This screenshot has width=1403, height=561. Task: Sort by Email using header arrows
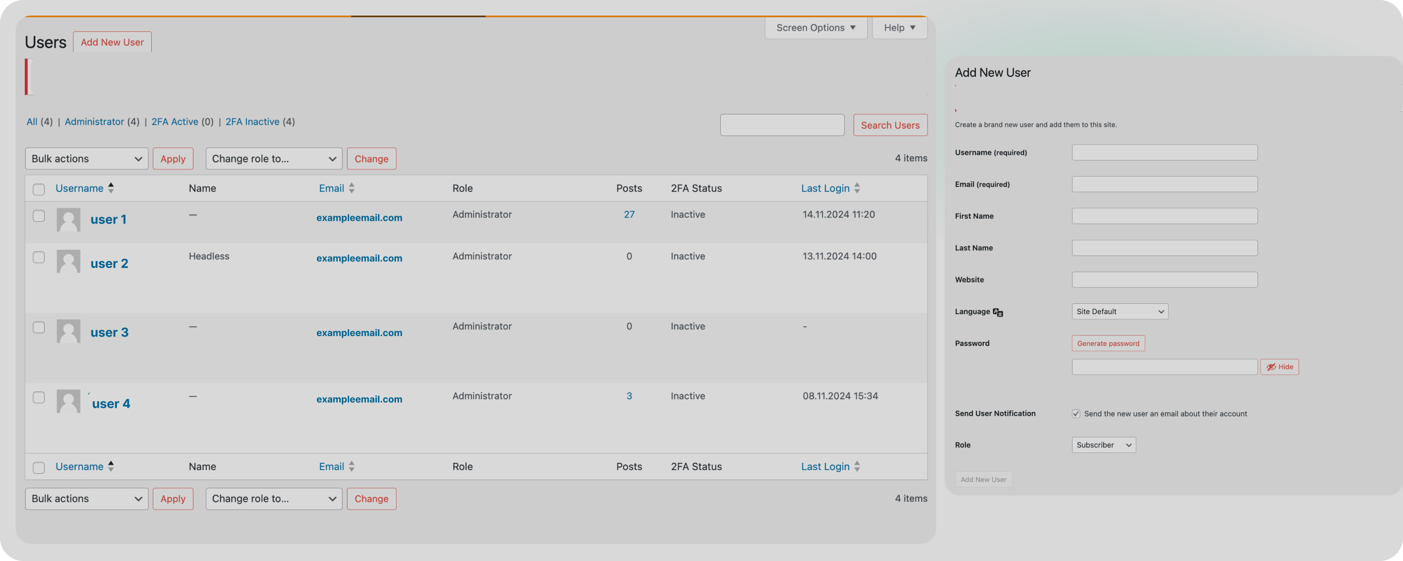tap(352, 188)
